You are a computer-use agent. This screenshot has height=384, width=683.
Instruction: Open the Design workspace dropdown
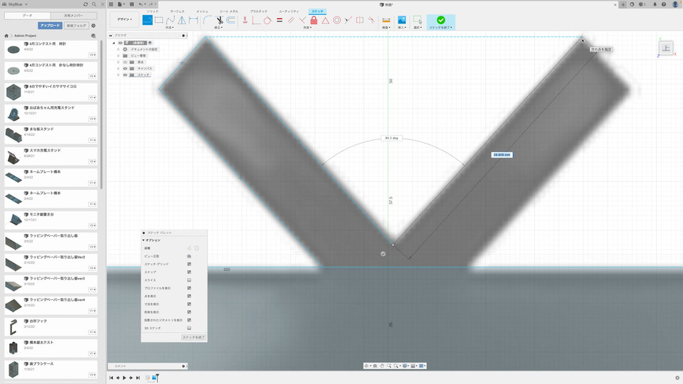124,20
